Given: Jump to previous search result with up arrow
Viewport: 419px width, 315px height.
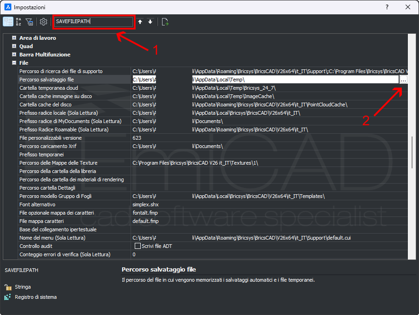Looking at the screenshot, I should click(x=140, y=22).
